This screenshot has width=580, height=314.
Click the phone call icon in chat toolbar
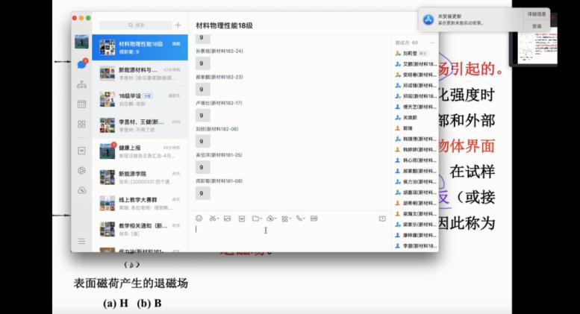(299, 219)
